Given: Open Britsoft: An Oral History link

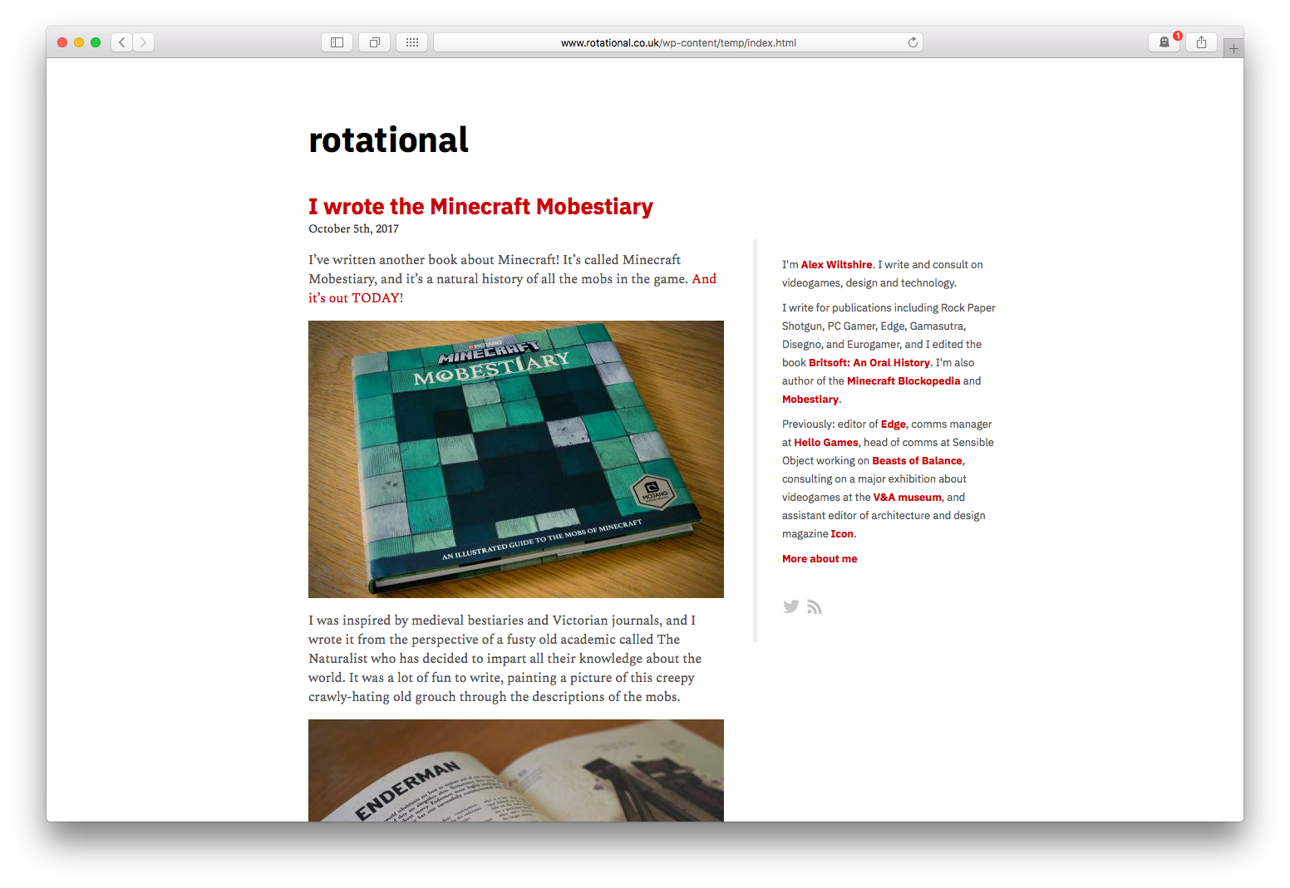Looking at the screenshot, I should (869, 363).
